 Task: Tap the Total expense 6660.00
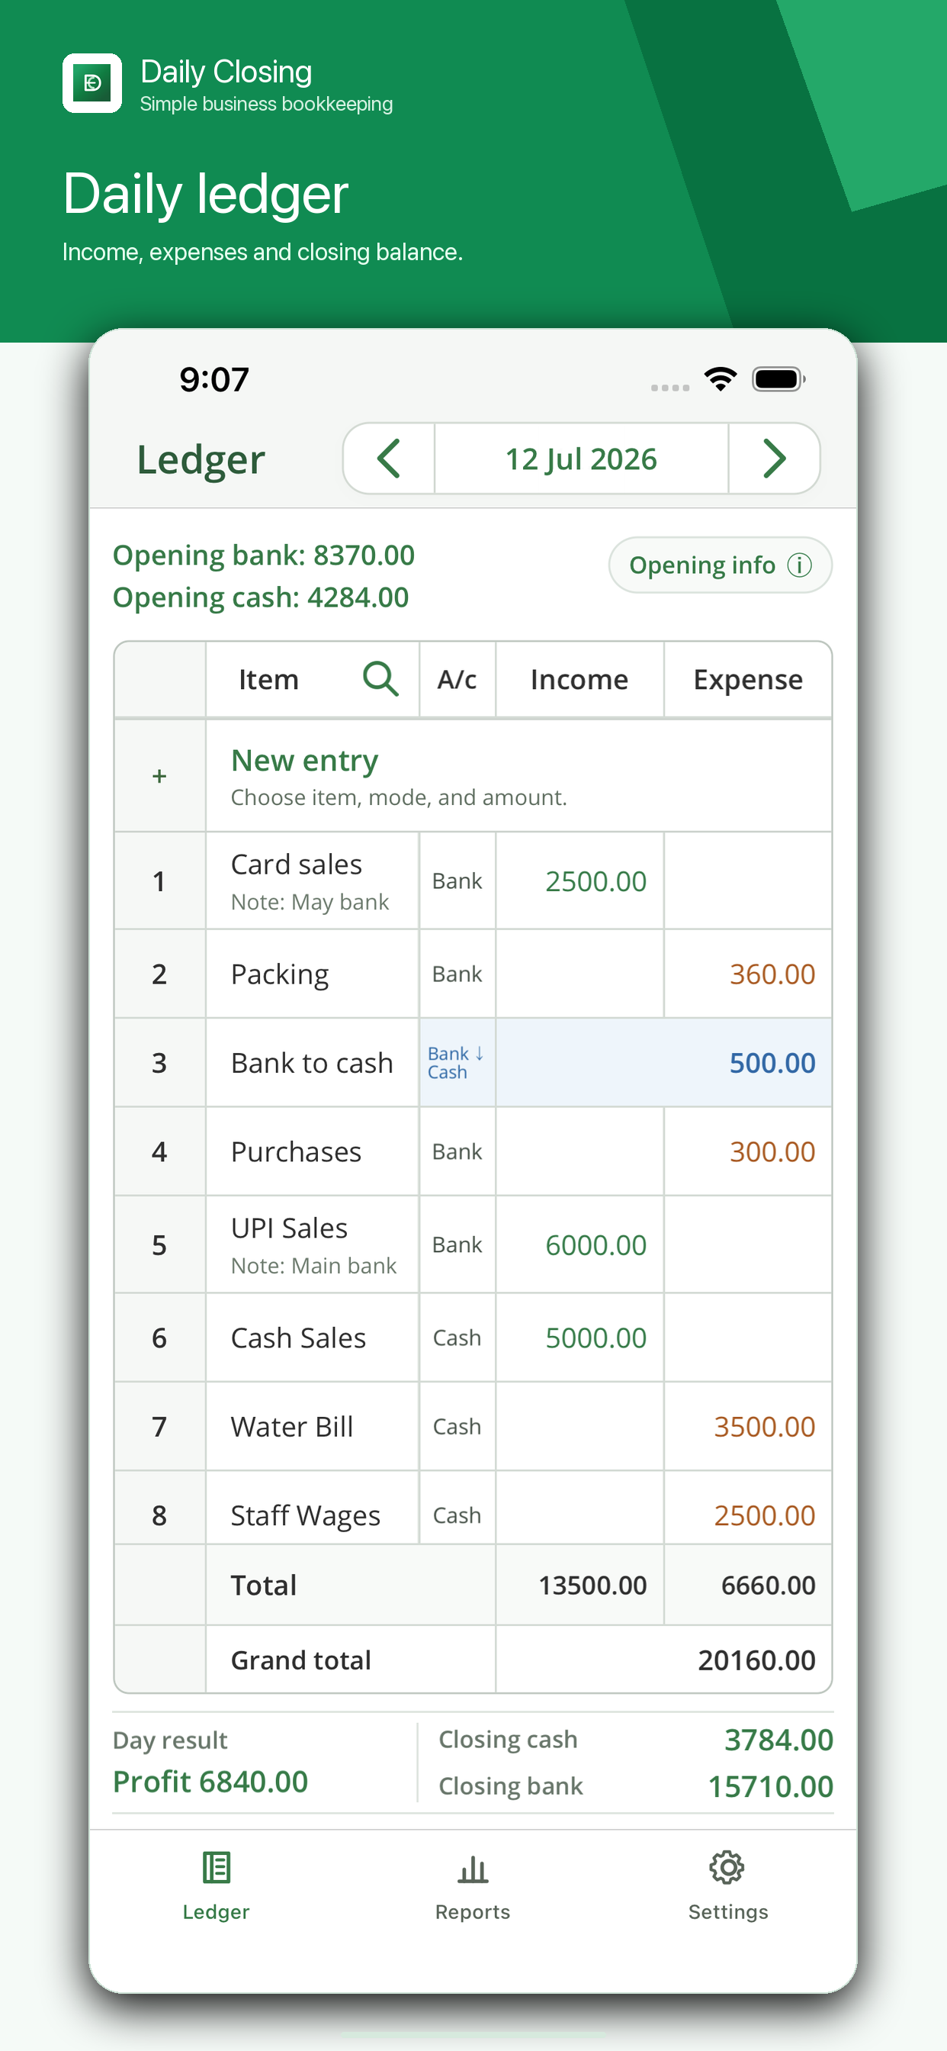pyautogui.click(x=768, y=1586)
